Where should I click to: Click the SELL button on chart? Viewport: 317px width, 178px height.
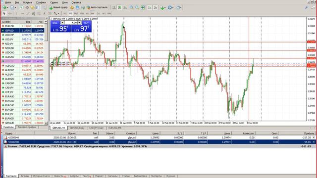(x=55, y=23)
